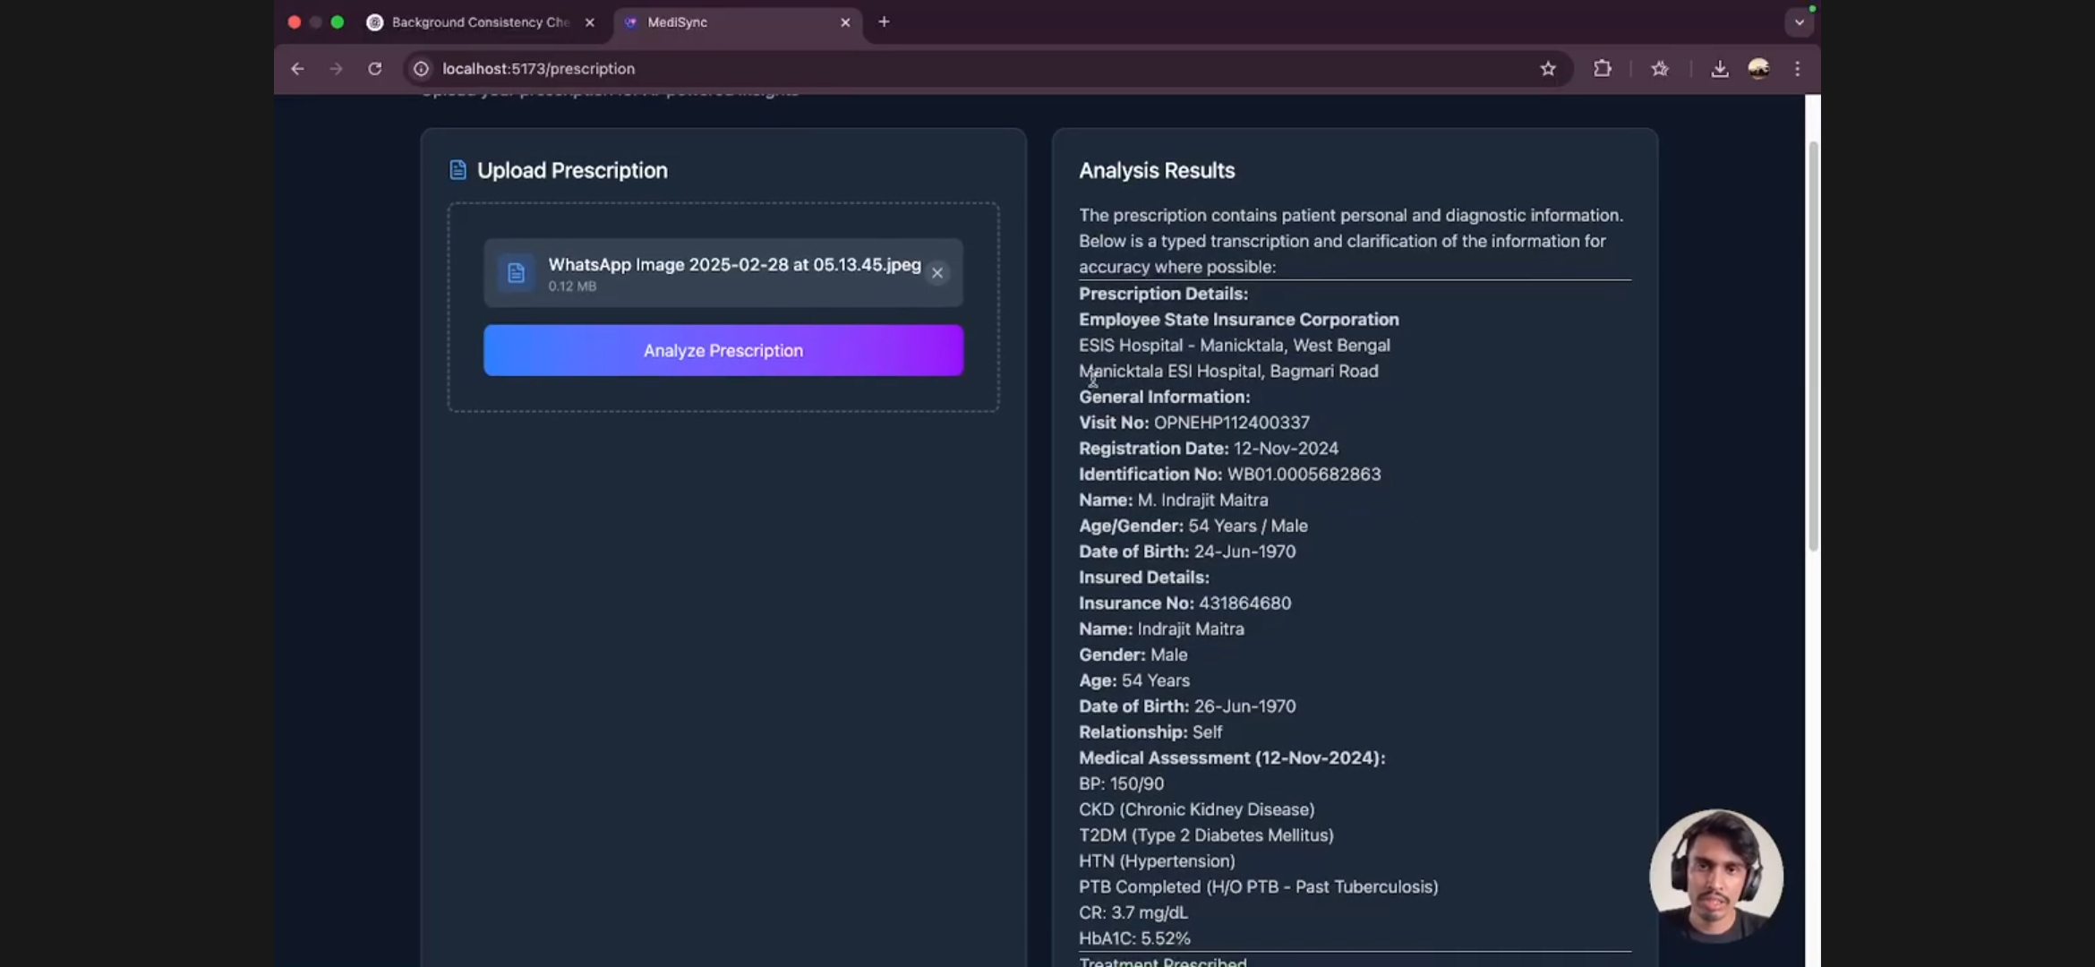
Task: Bookmark this page with star icon
Action: (x=1548, y=69)
